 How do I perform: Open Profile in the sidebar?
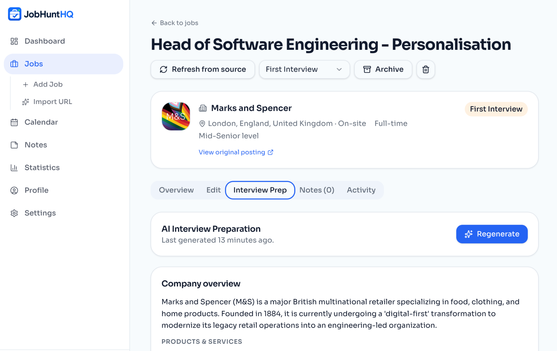coord(64,190)
